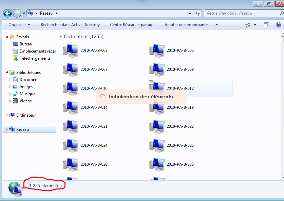Click the refresh button beside address bar

click(198, 14)
